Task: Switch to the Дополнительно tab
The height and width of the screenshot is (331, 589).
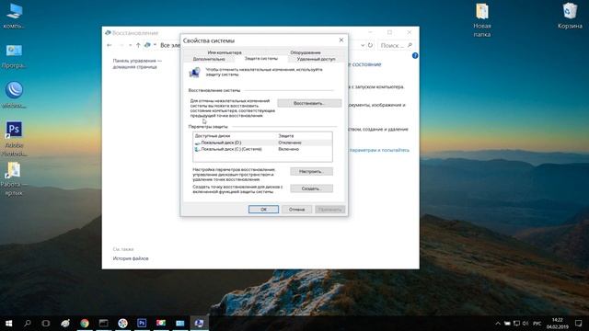Action: pos(209,59)
